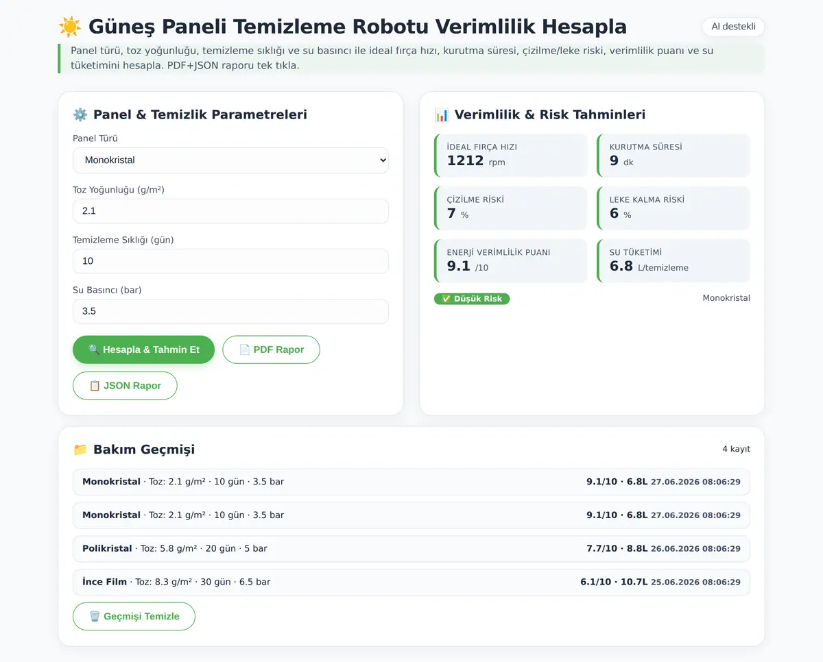823x662 pixels.
Task: Click the 4 kayıt counter
Action: (736, 449)
